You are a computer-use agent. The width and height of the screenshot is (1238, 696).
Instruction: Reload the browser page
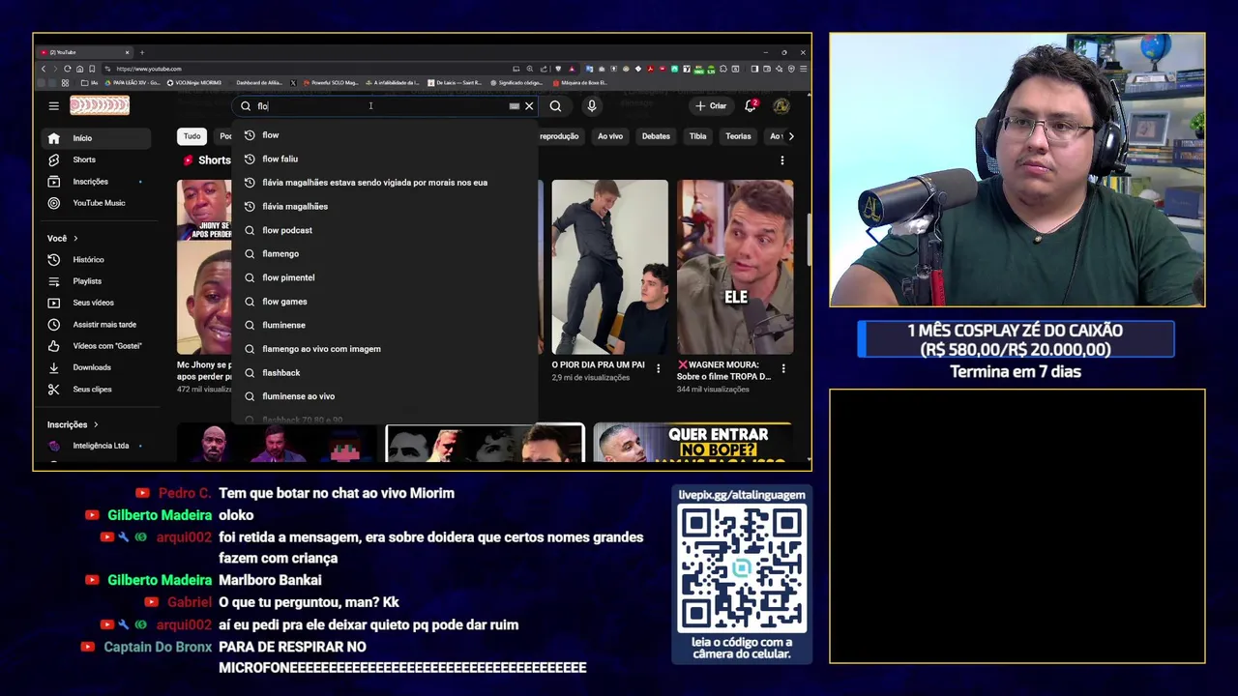67,69
